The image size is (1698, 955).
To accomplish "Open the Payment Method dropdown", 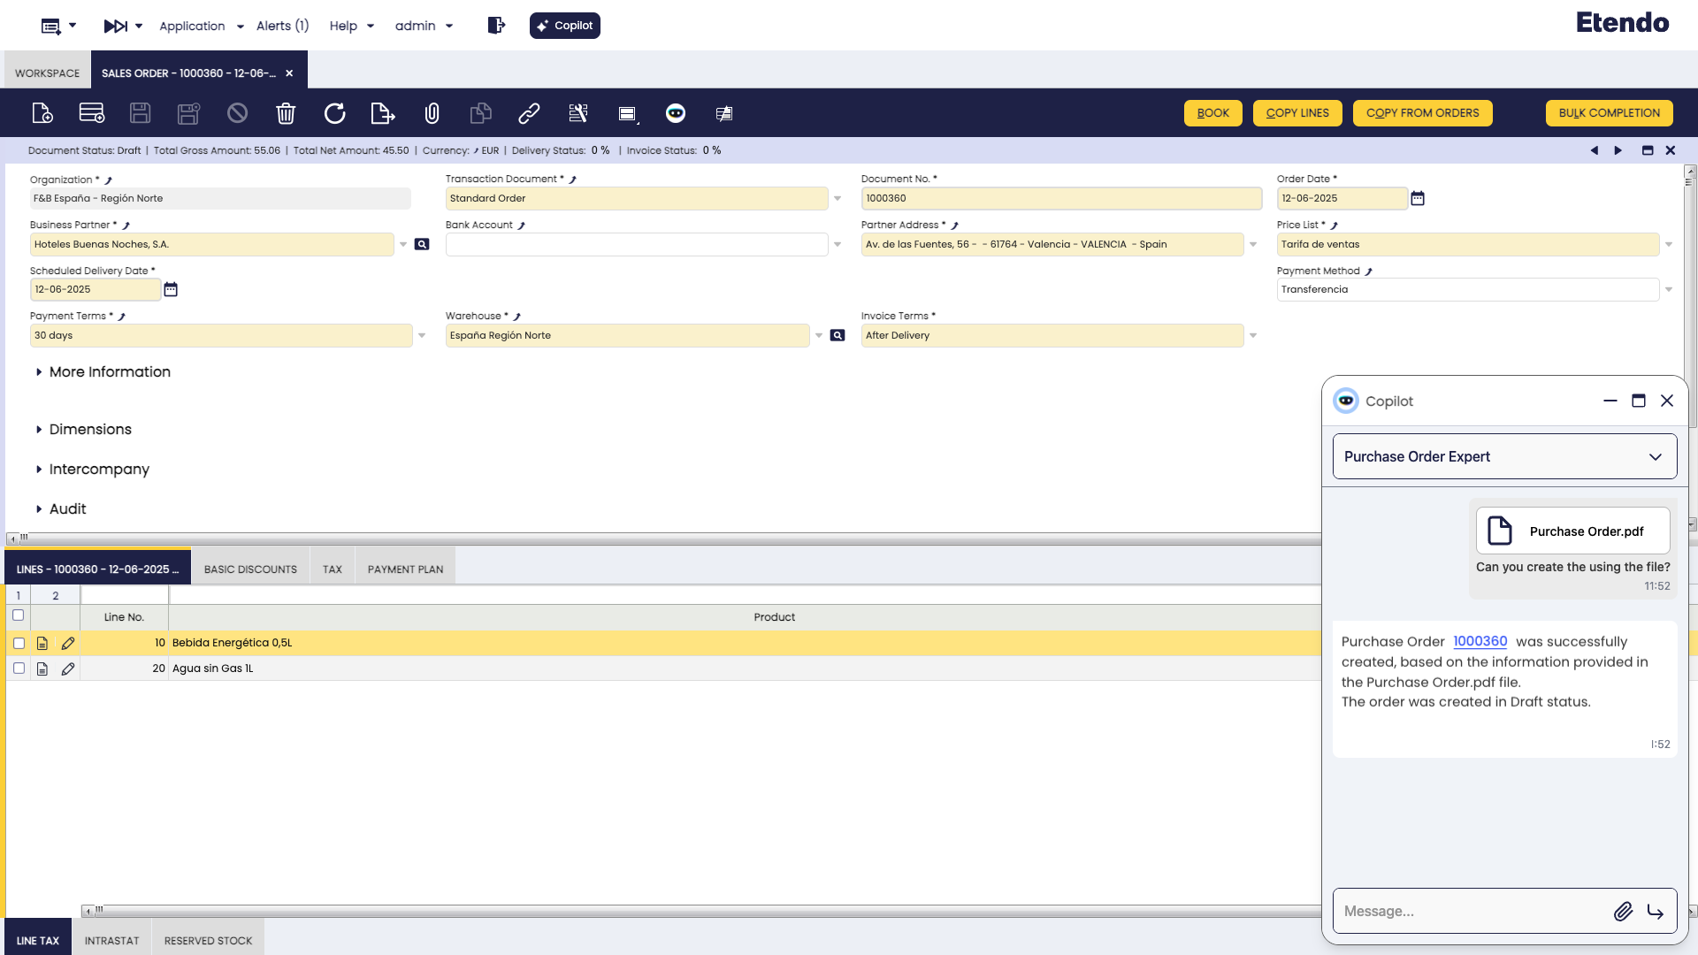I will point(1669,289).
